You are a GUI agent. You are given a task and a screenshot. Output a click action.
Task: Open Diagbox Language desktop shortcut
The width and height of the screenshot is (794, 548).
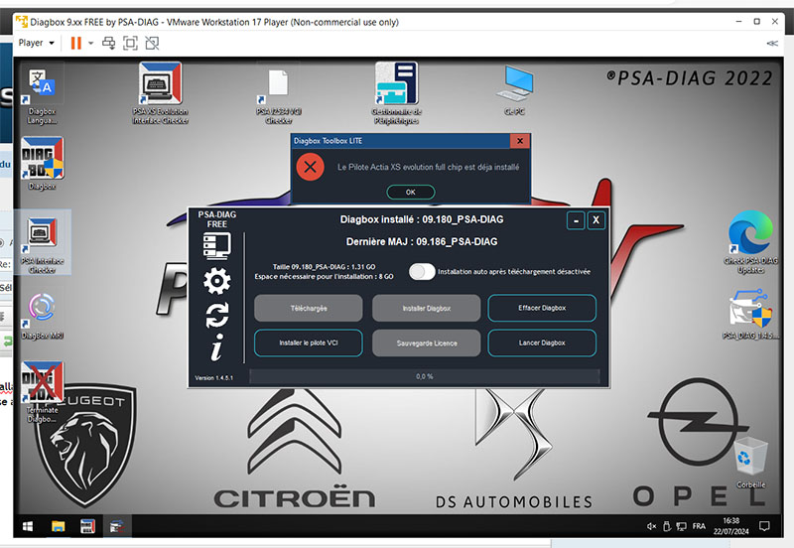(42, 94)
